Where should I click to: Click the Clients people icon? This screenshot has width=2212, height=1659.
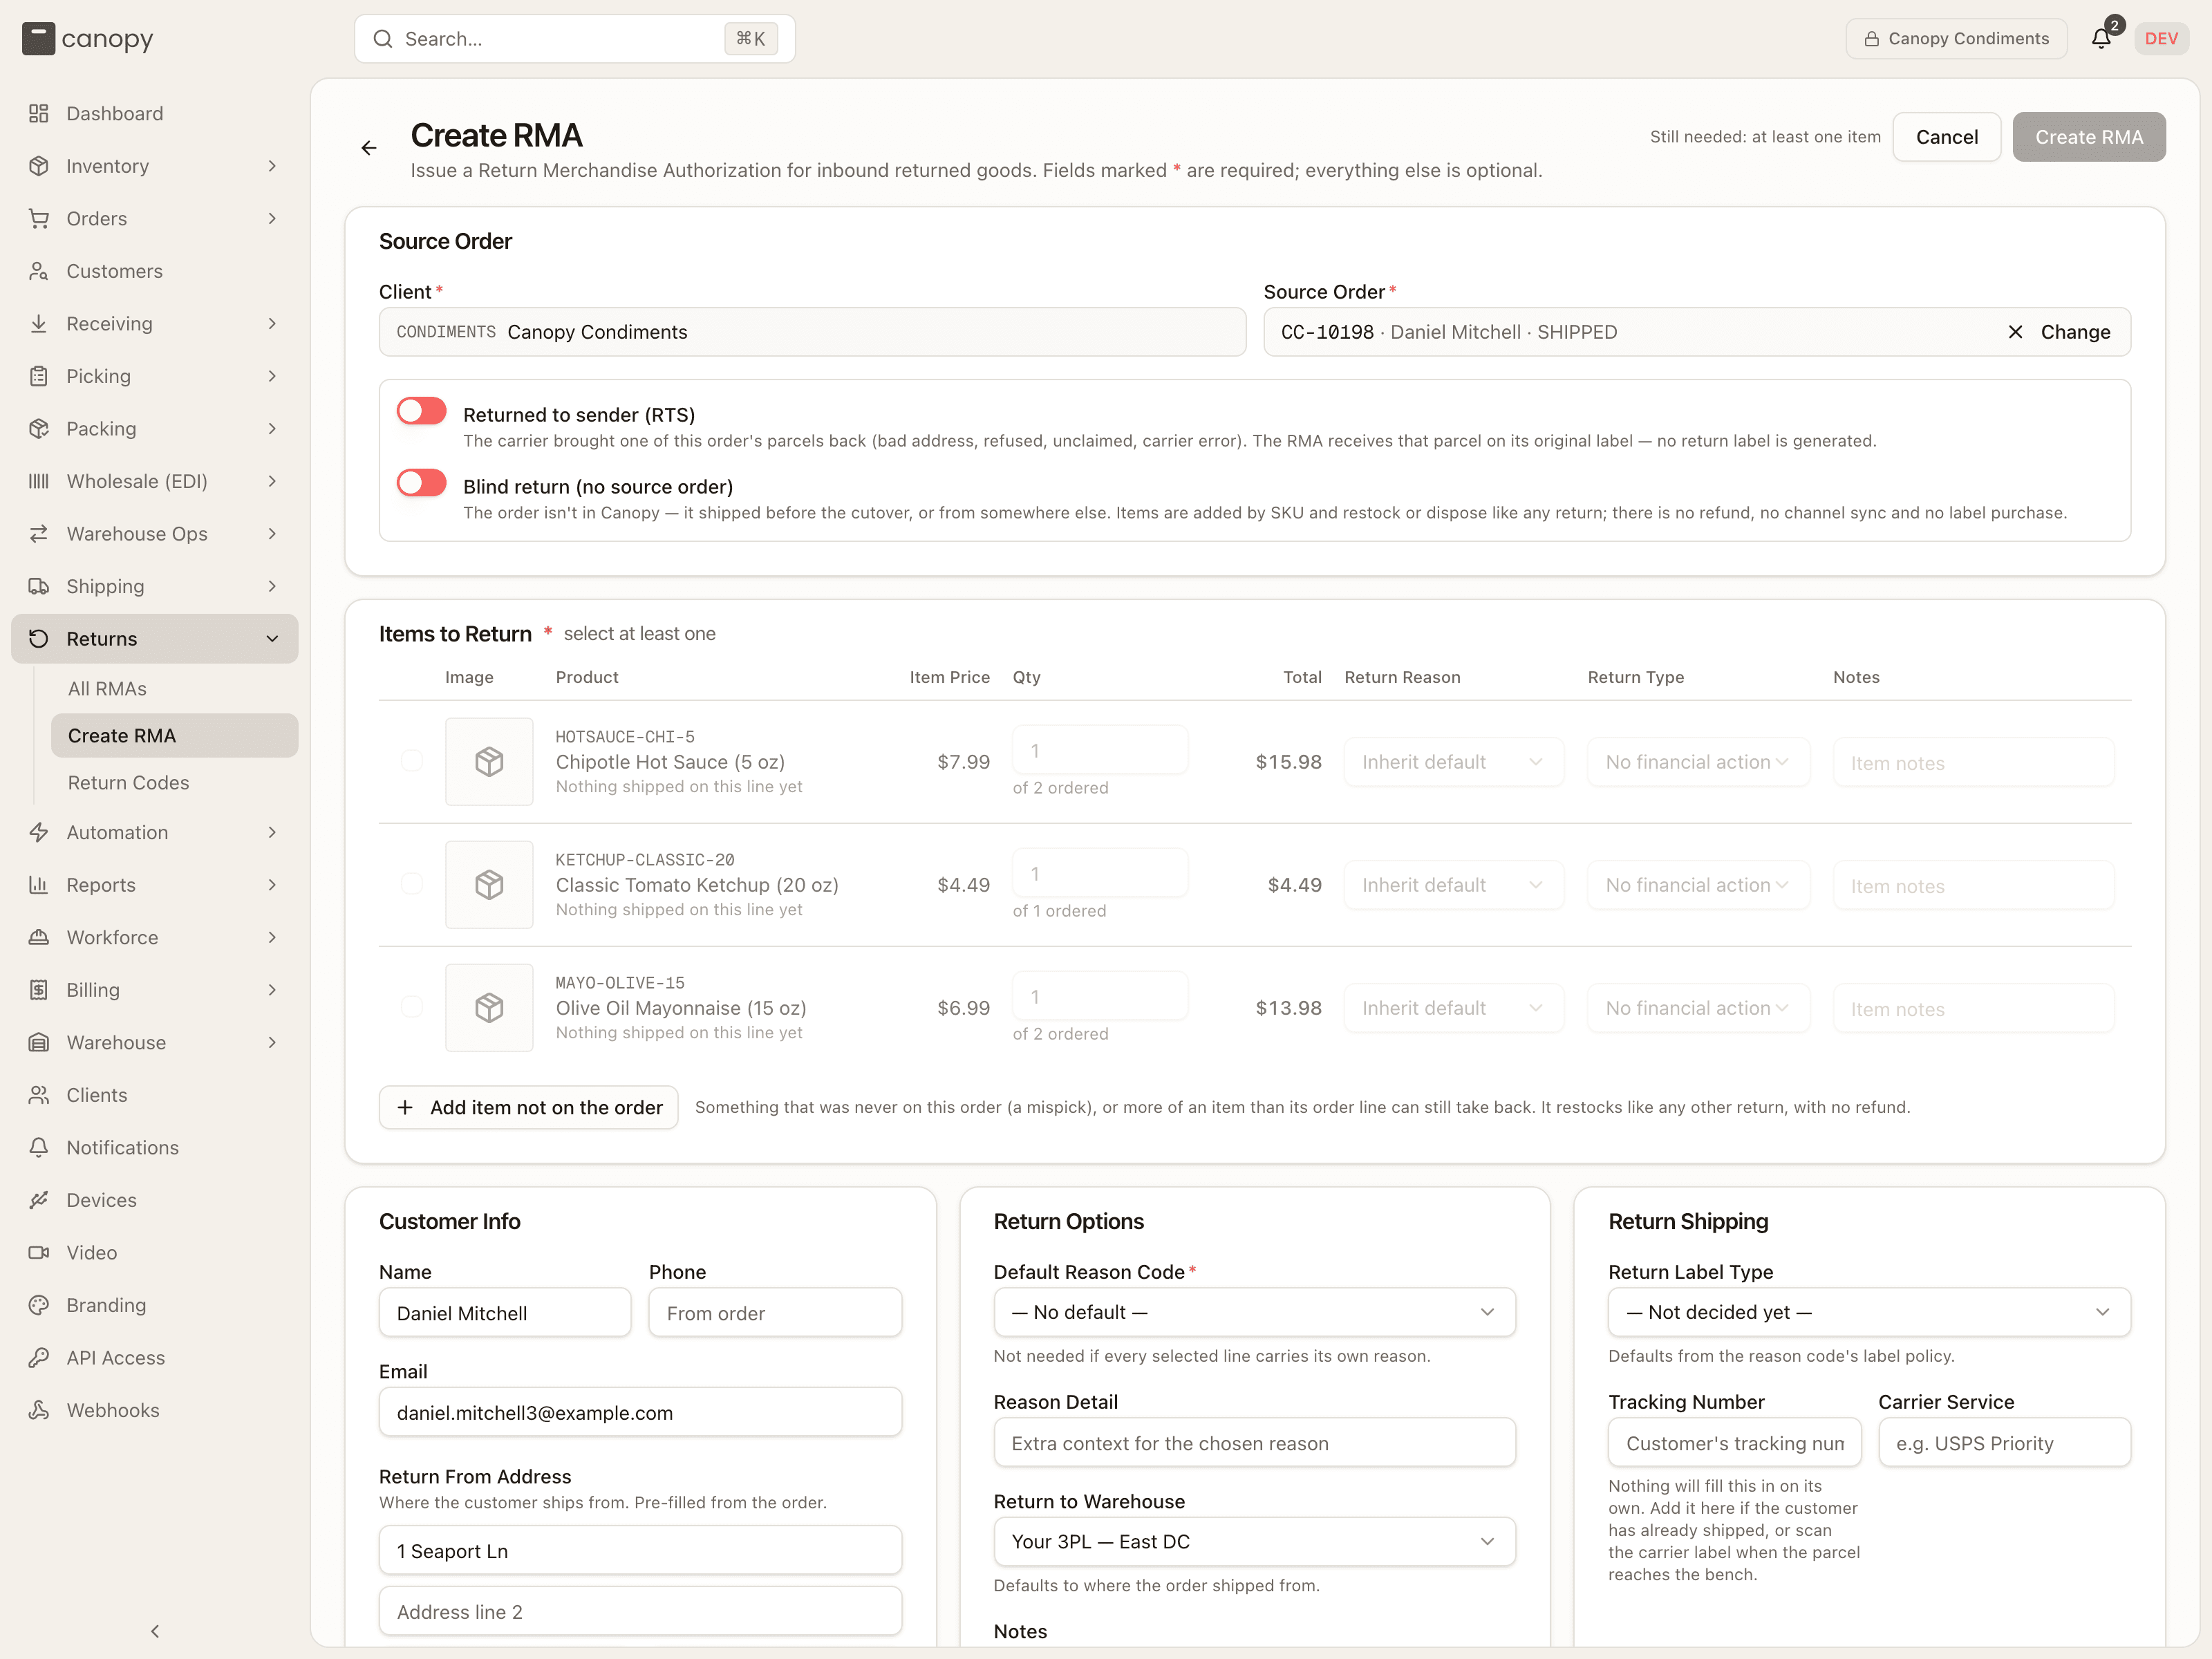coord(39,1095)
